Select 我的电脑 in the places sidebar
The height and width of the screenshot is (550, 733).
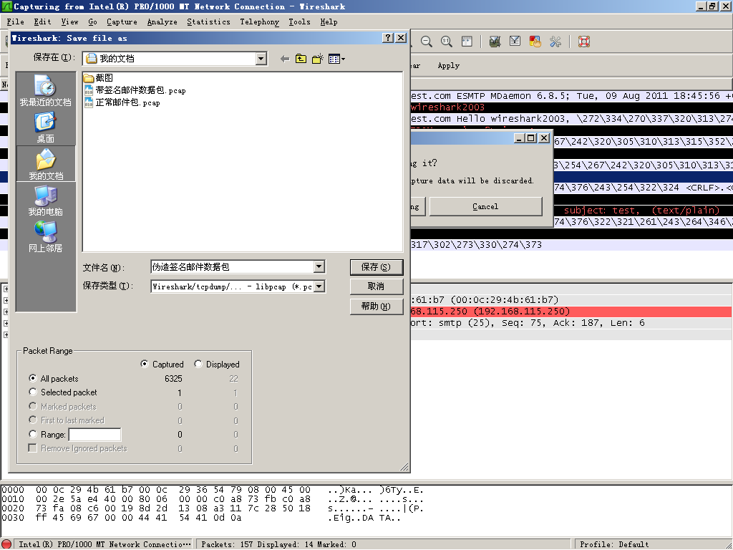(45, 201)
